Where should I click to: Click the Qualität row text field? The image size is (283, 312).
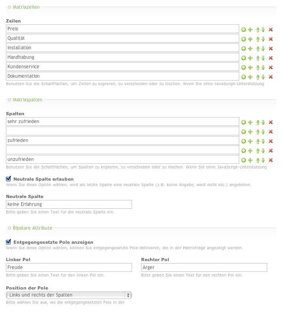(x=123, y=38)
